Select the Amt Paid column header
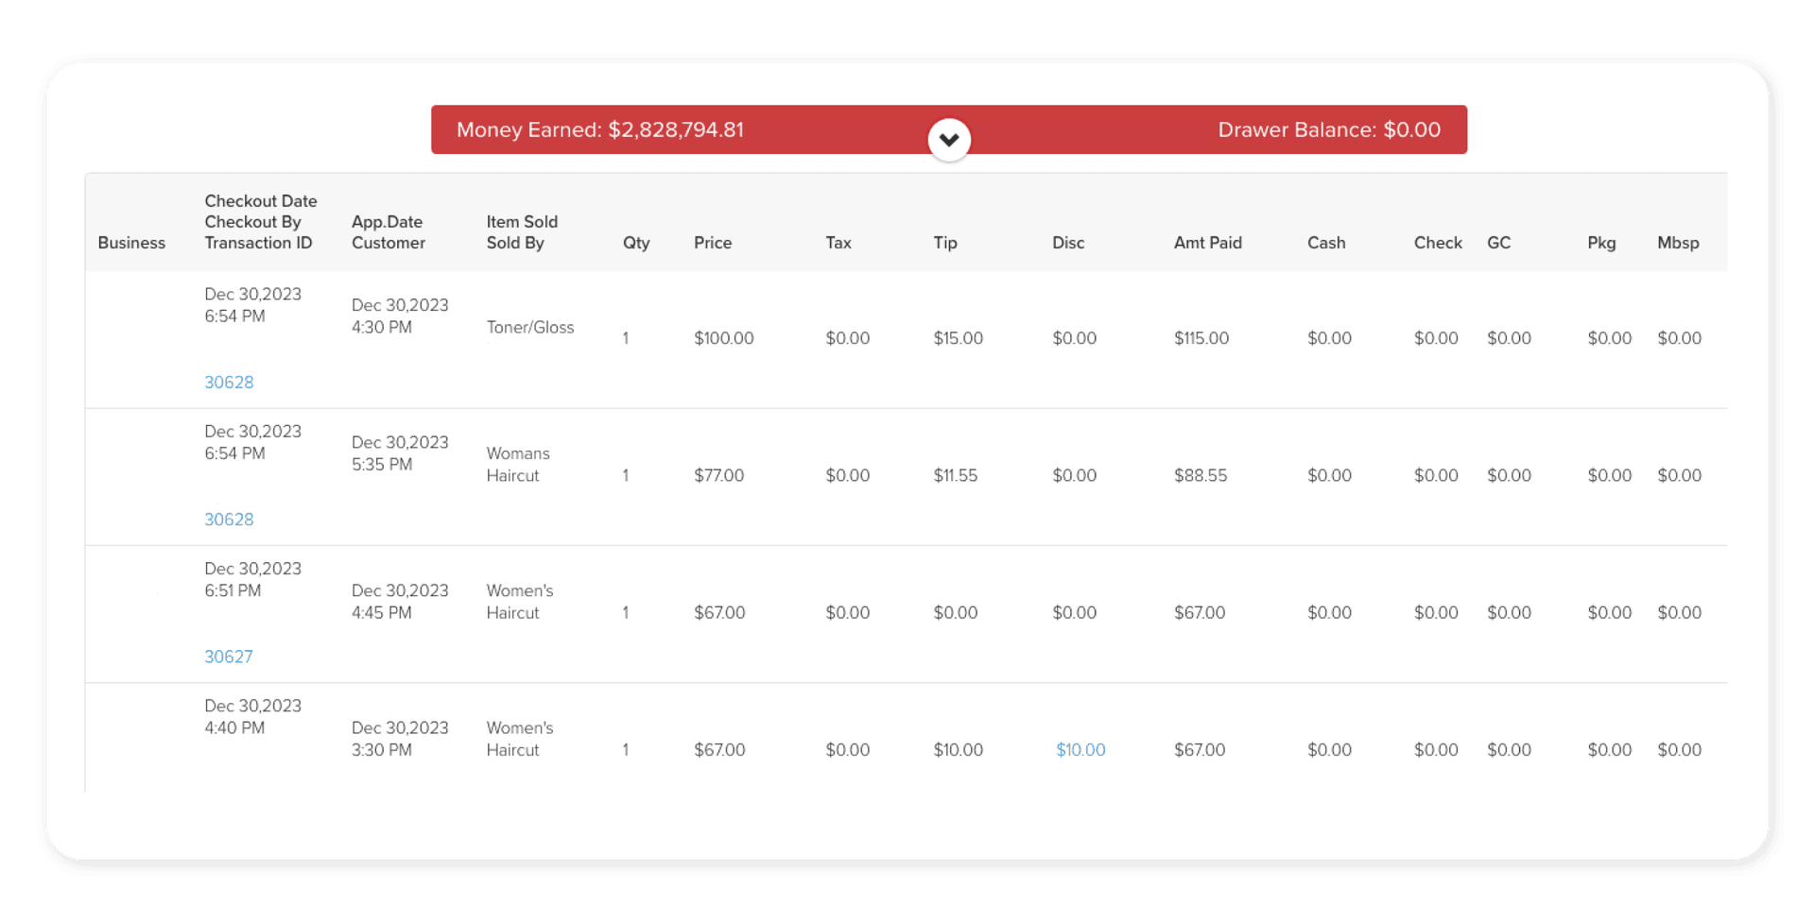 (1207, 243)
